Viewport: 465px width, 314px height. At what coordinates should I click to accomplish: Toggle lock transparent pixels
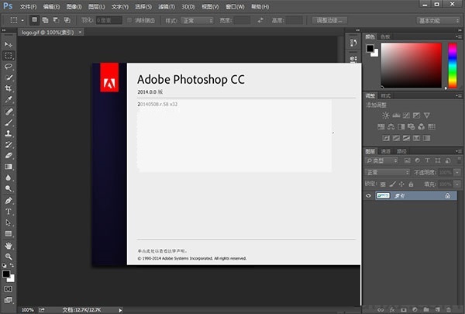[x=383, y=185]
